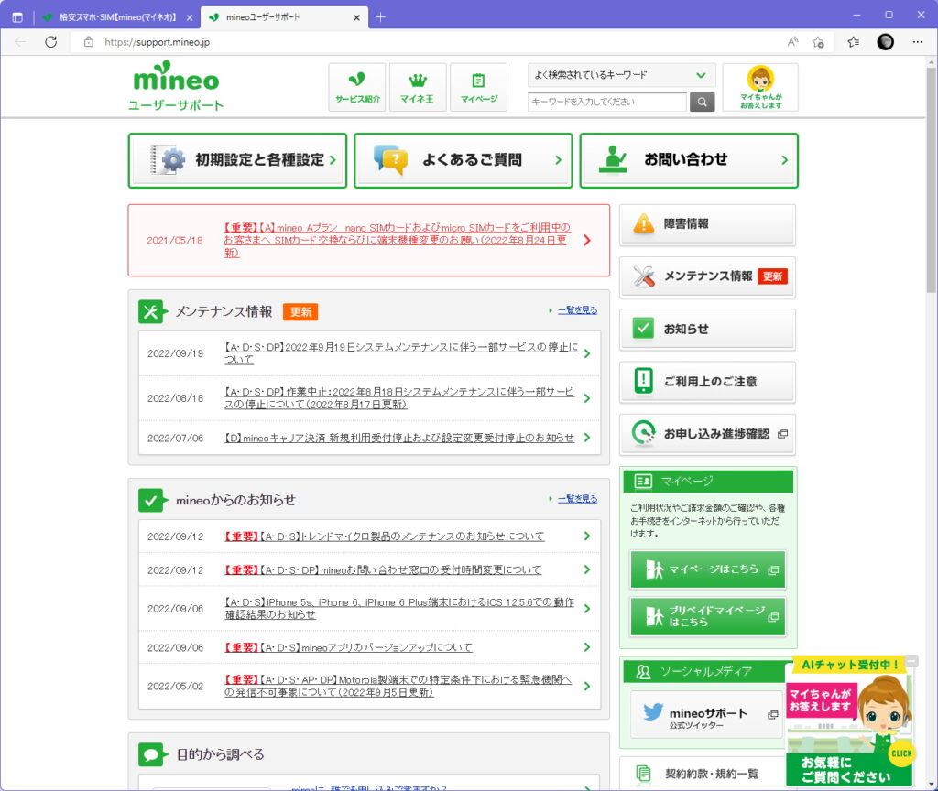Open mineoサポート official Twitter link
The height and width of the screenshot is (791, 938).
click(x=707, y=715)
